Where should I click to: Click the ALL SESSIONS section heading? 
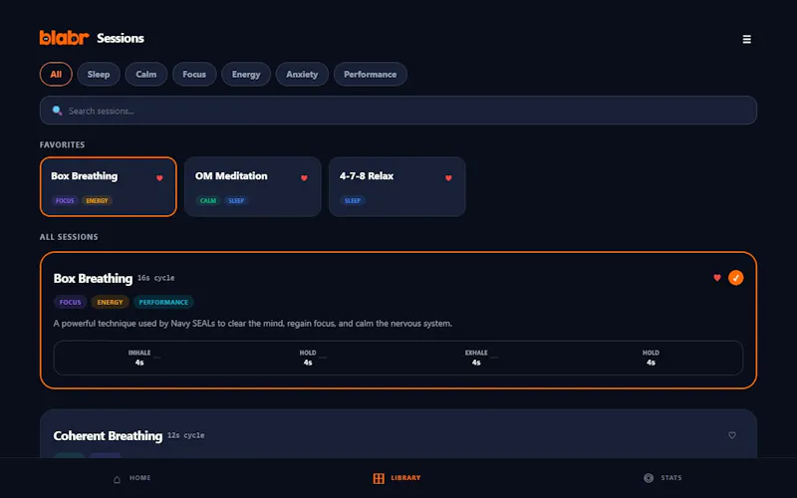coord(69,237)
